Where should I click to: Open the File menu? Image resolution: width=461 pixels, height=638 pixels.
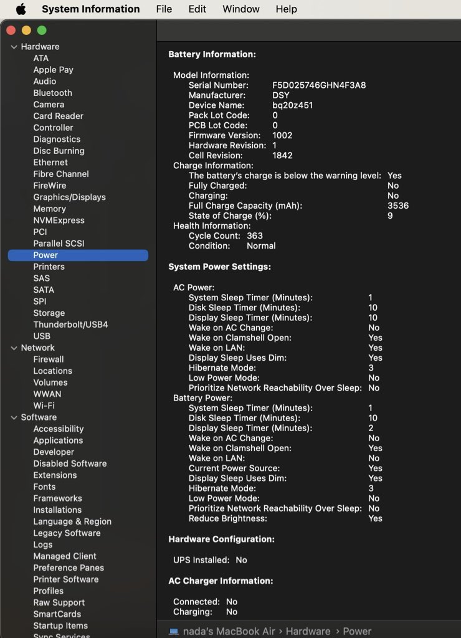click(x=164, y=9)
